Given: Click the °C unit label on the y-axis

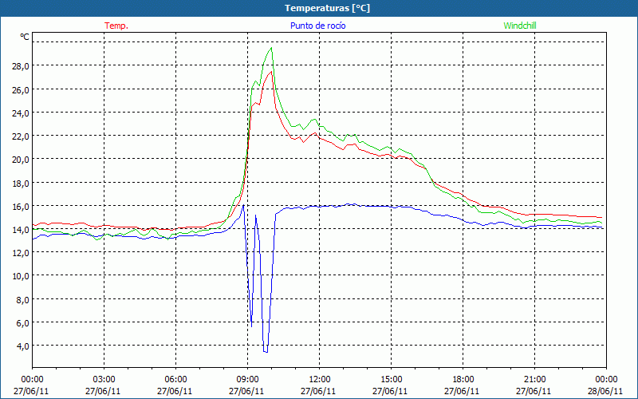Looking at the screenshot, I should tap(25, 37).
